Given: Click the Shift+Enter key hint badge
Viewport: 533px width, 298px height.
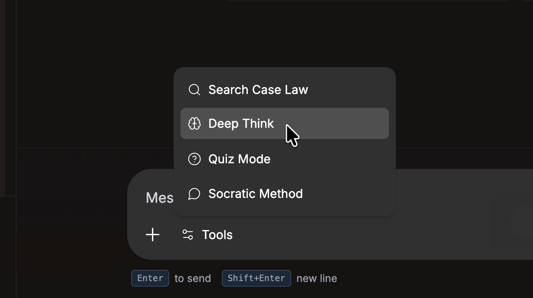Looking at the screenshot, I should click(x=256, y=278).
